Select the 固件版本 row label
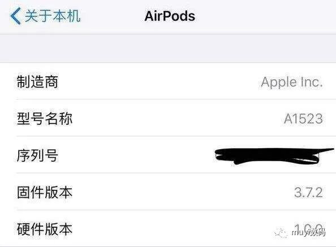The width and height of the screenshot is (336, 247). tap(45, 192)
